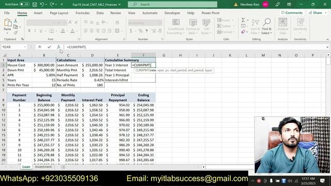Select the Loan sheet tab
The height and width of the screenshot is (186, 331).
point(26,167)
